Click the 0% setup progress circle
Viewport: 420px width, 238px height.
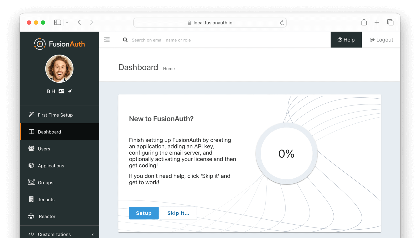pos(286,154)
